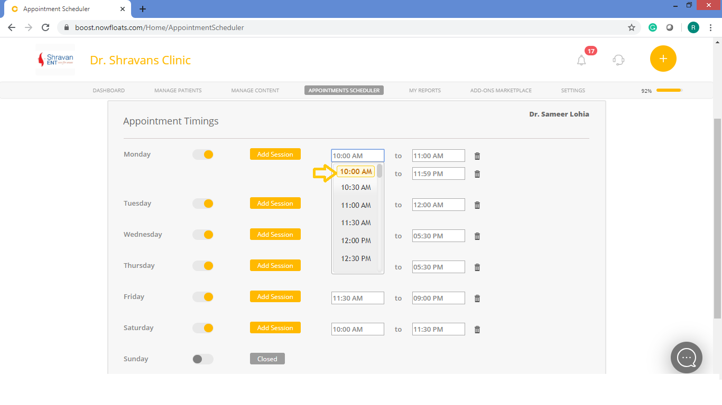This screenshot has height=405, width=722.
Task: Click the yellow plus add button
Action: (x=663, y=59)
